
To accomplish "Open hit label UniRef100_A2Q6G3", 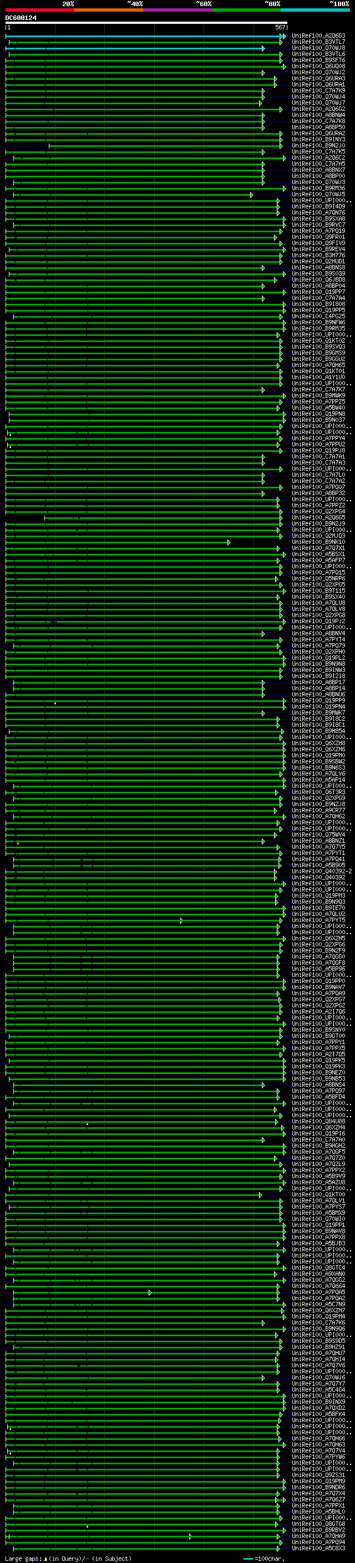I will [x=318, y=36].
